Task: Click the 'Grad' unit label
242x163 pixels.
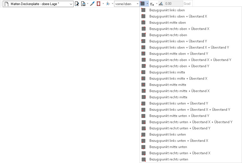Action: click(187, 4)
